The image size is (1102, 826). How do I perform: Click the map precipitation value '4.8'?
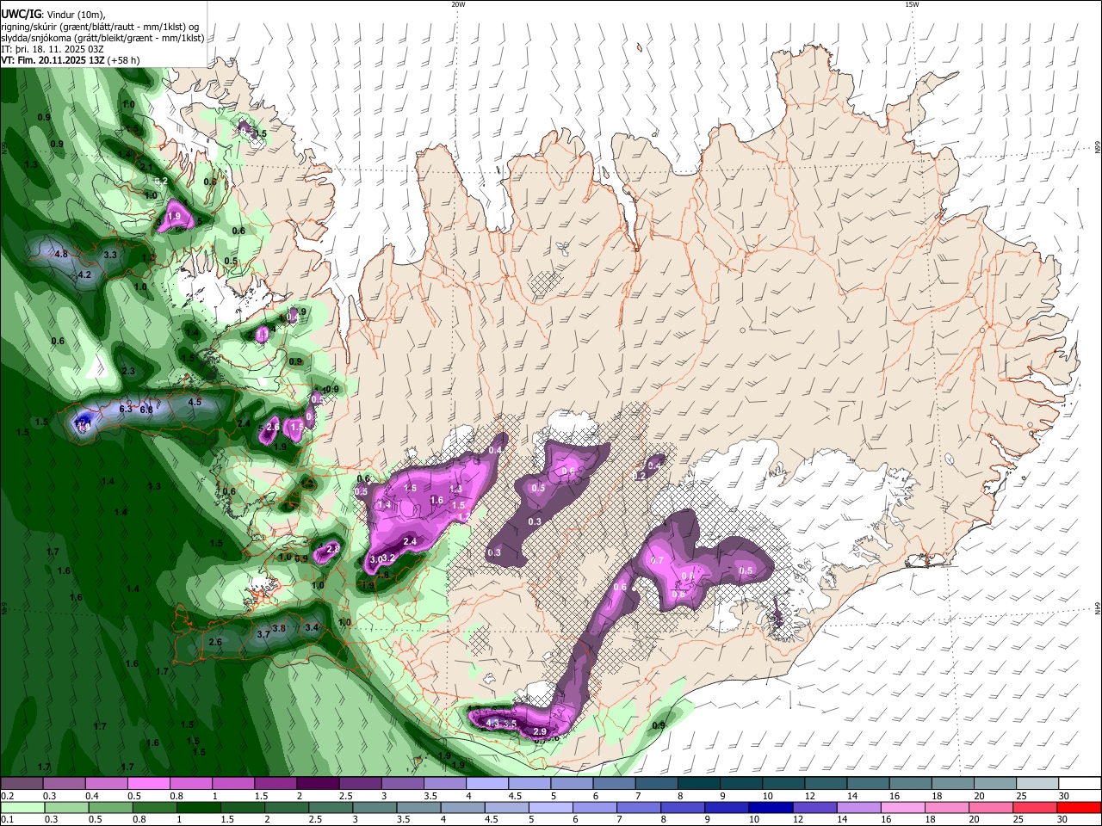[61, 255]
